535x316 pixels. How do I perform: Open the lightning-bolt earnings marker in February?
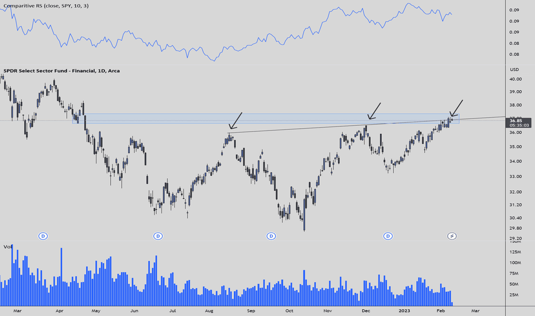pos(452,236)
